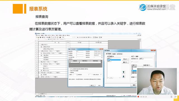
Task: Click the Bold formatting toolbar icon
Action: (x=78, y=37)
